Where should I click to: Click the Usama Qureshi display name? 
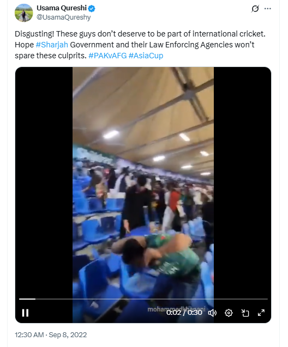(62, 8)
